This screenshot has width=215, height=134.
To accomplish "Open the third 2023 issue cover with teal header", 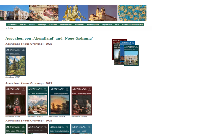I will click(x=59, y=129).
